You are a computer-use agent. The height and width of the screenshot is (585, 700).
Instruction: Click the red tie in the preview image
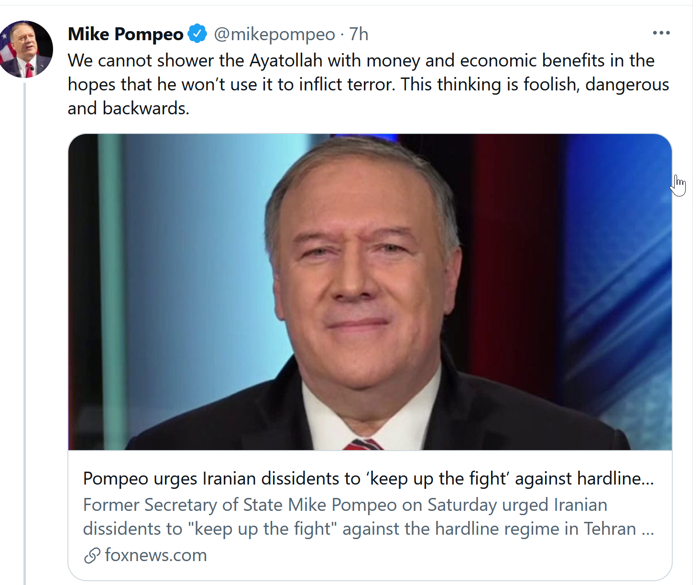point(362,445)
